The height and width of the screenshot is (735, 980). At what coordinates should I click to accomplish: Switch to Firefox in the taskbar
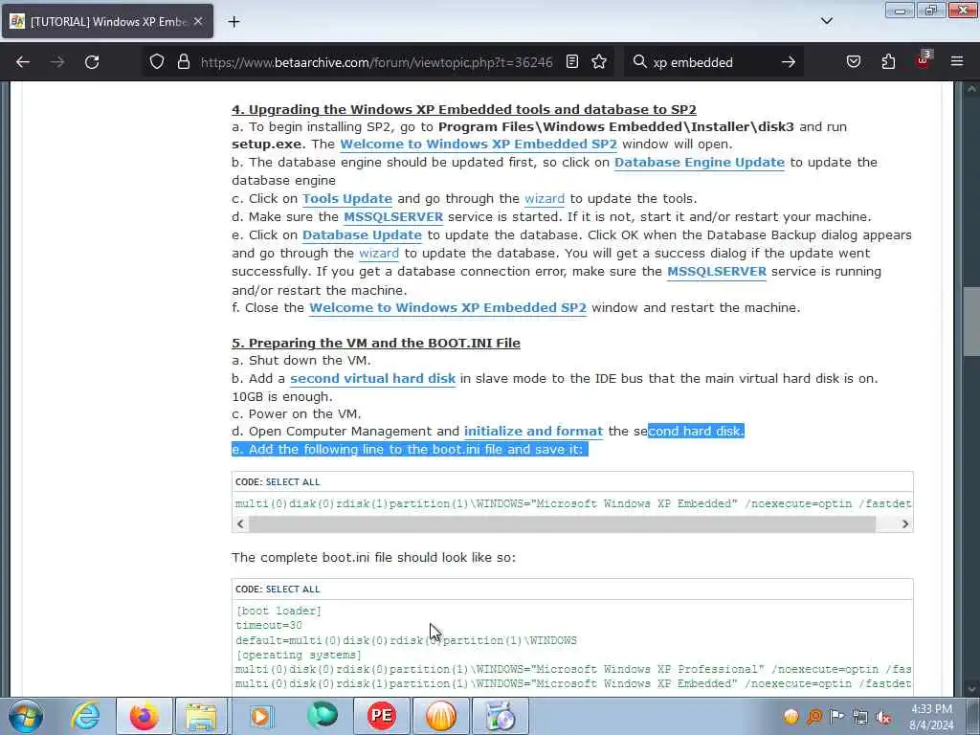coord(144,716)
